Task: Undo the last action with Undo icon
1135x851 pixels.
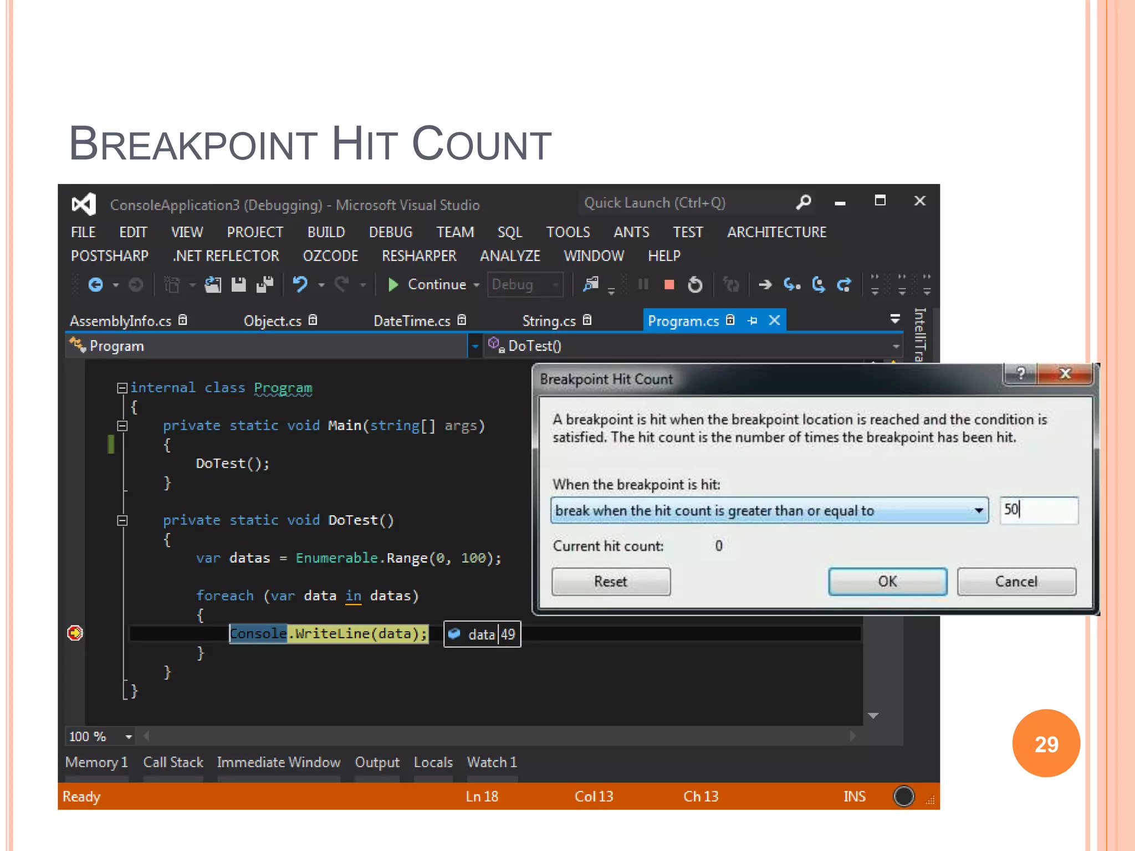Action: click(300, 285)
